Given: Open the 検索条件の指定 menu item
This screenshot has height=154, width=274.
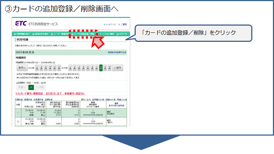Looking at the screenshot, I should [x=40, y=34].
